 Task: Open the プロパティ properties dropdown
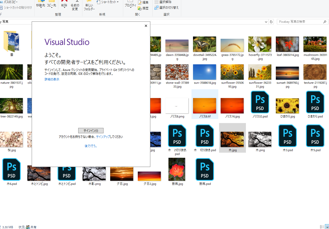130,7
